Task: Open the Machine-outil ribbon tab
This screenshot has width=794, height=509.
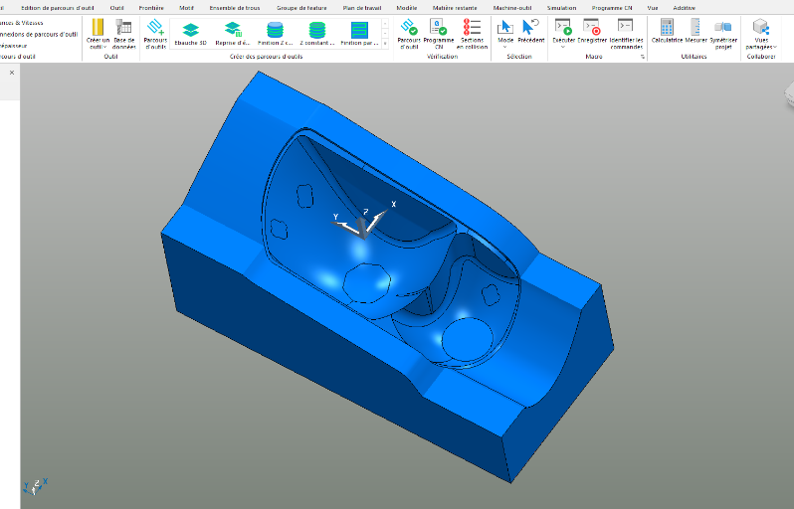Action: [x=512, y=7]
